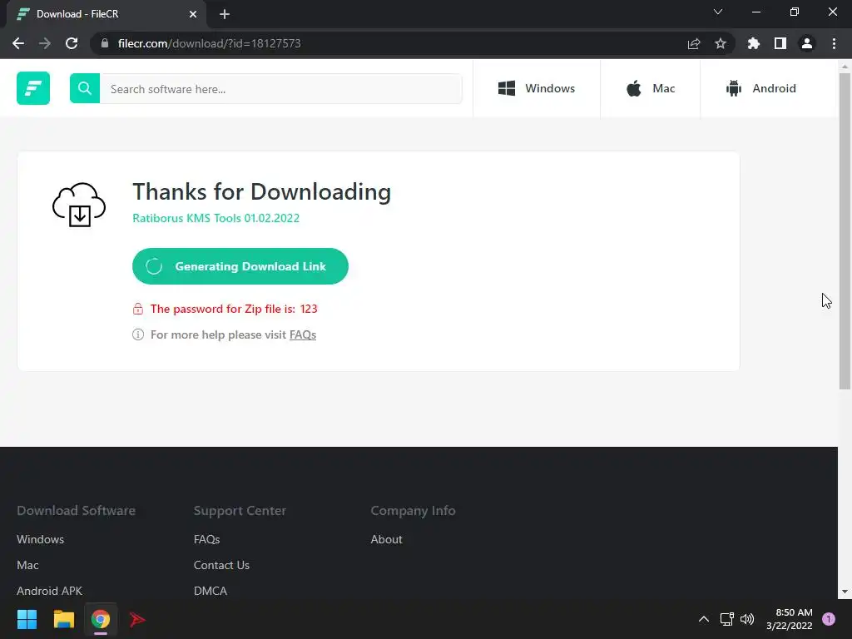Click the red arrow app taskbar icon
The image size is (852, 639).
137,619
